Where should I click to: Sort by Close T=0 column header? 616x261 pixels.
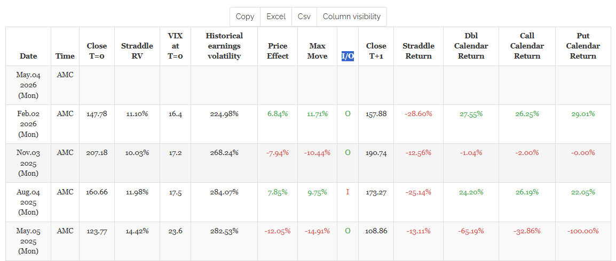click(x=97, y=46)
